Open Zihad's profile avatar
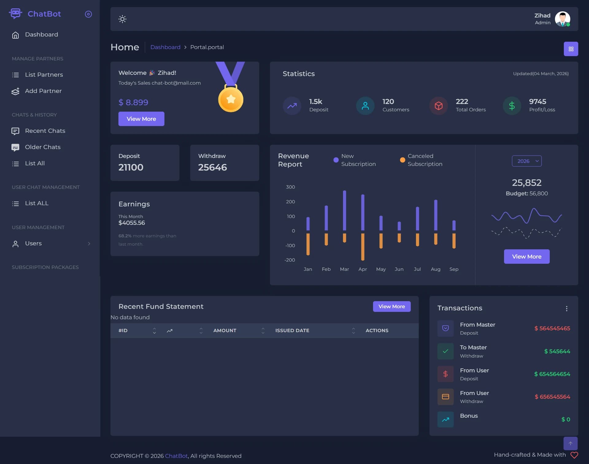Image resolution: width=589 pixels, height=464 pixels. click(562, 19)
